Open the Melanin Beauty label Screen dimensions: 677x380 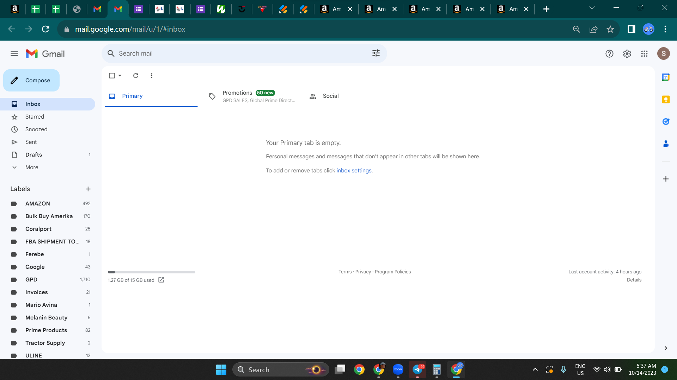tap(48, 318)
